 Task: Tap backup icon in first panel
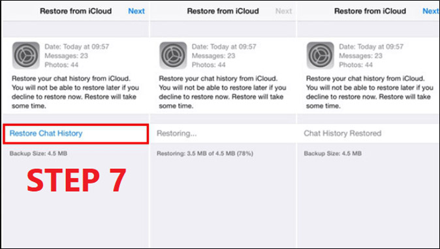click(x=26, y=55)
